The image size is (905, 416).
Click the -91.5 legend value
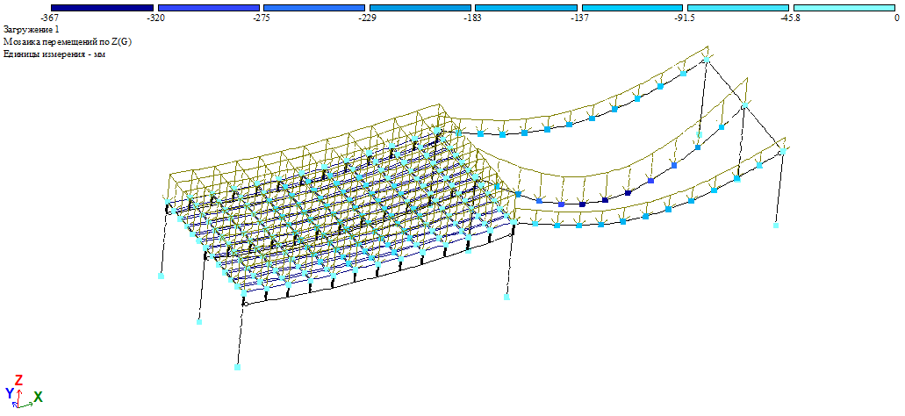(x=685, y=18)
